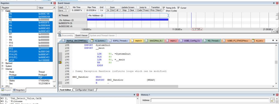Close the Registers panel
Viewport: 279px width, 104px height.
pyautogui.click(x=54, y=3)
